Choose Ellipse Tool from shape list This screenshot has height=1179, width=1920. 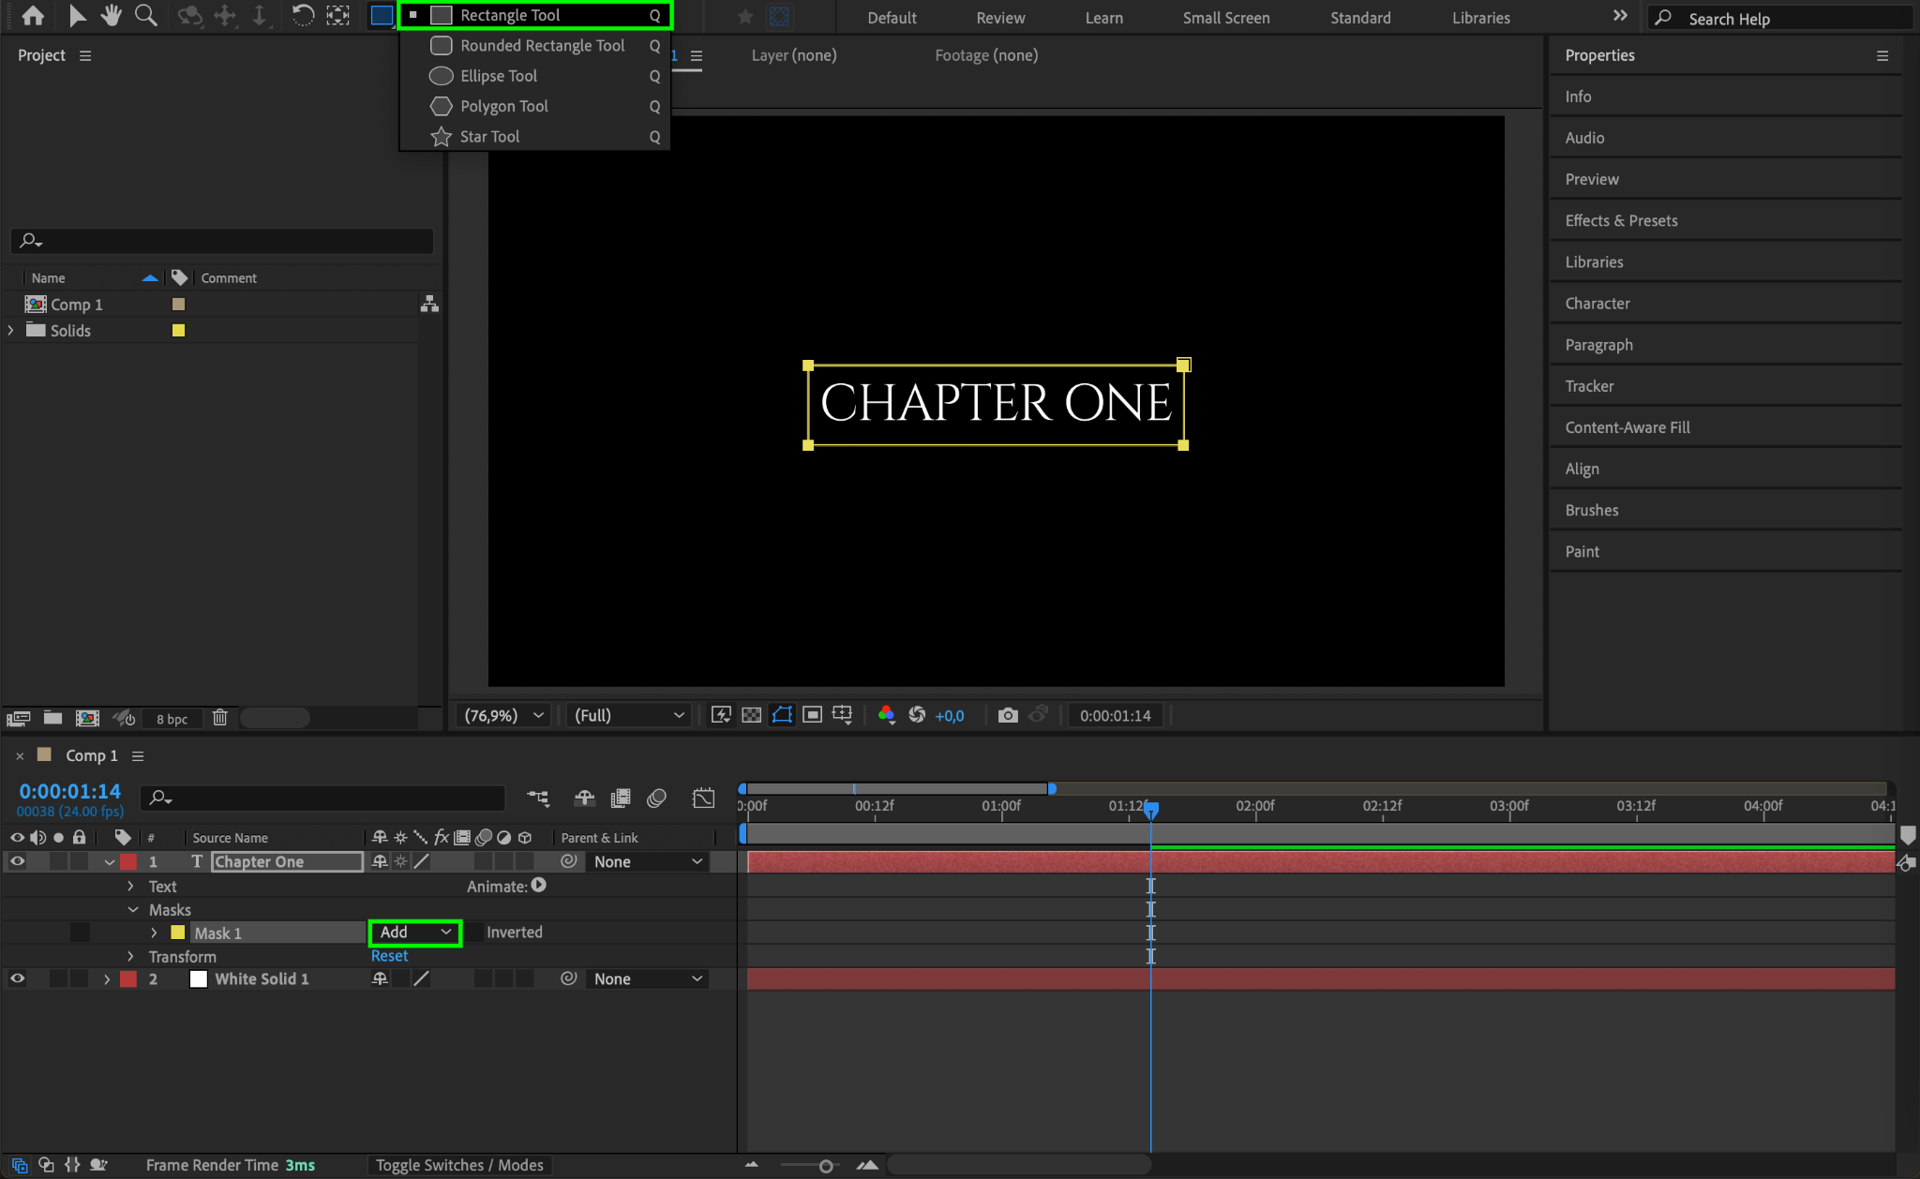pos(498,76)
